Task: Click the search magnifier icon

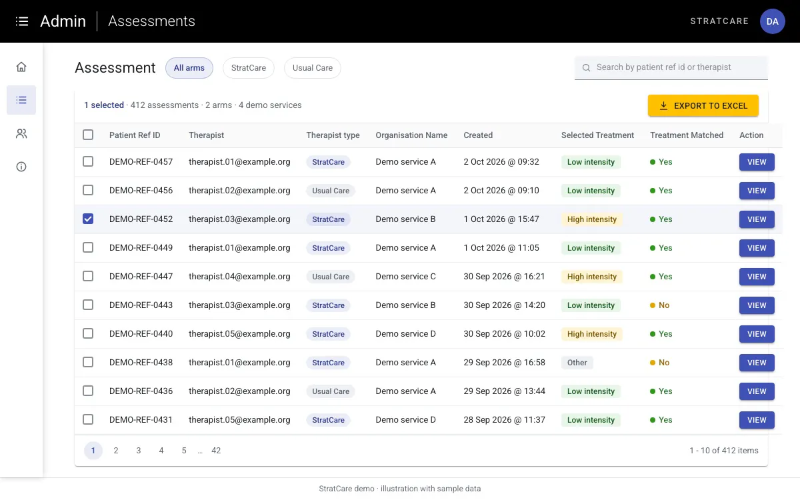Action: point(587,67)
